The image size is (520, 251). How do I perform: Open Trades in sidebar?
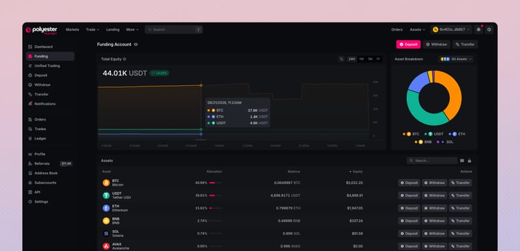tap(50, 129)
